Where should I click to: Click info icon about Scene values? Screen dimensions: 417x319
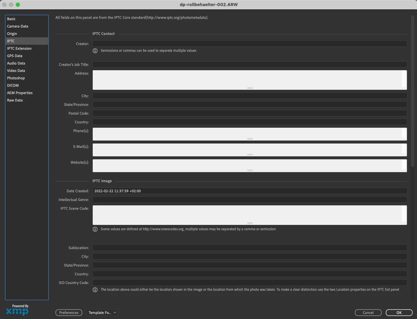pyautogui.click(x=95, y=229)
